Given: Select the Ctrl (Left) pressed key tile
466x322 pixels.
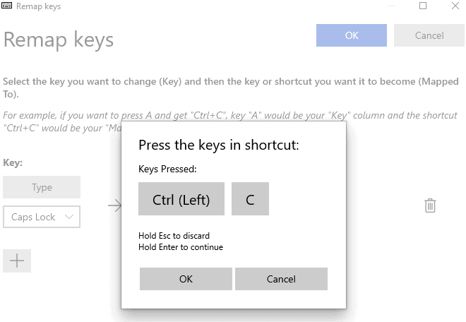Looking at the screenshot, I should [181, 199].
